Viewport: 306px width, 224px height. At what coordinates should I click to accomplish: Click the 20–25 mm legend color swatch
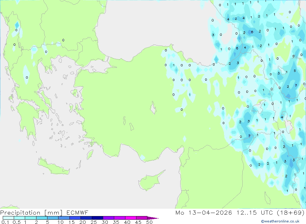pos(86,218)
